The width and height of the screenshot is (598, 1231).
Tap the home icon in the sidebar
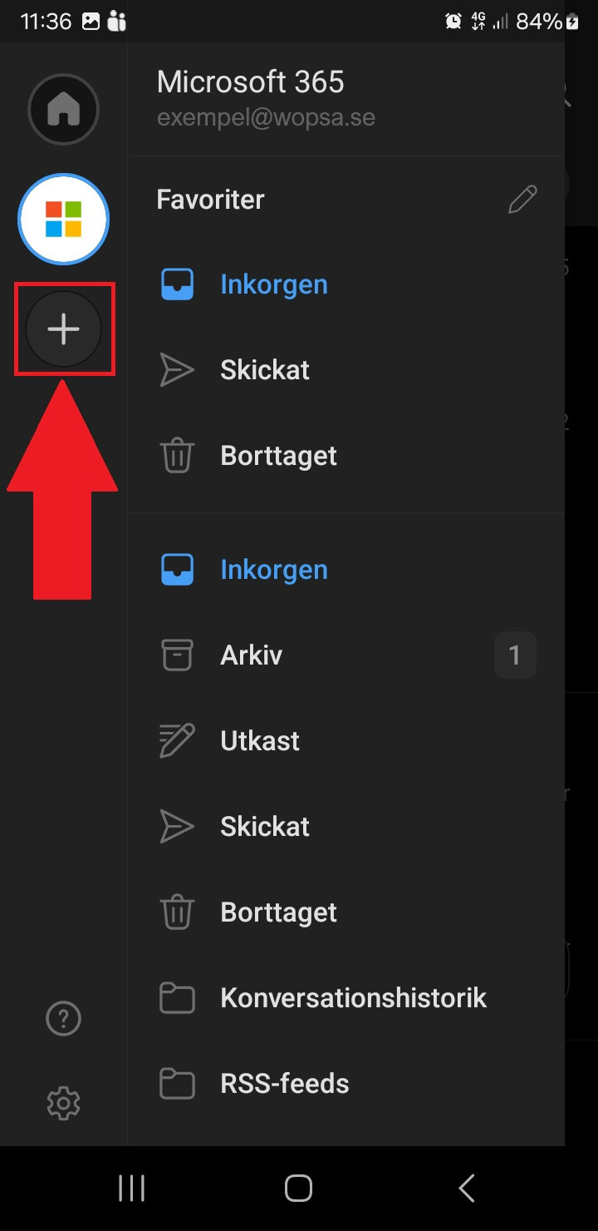pyautogui.click(x=63, y=109)
